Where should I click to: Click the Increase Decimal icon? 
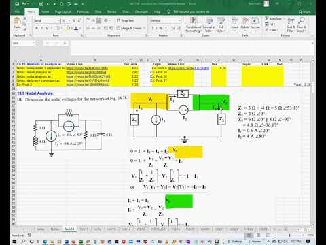coord(173,28)
